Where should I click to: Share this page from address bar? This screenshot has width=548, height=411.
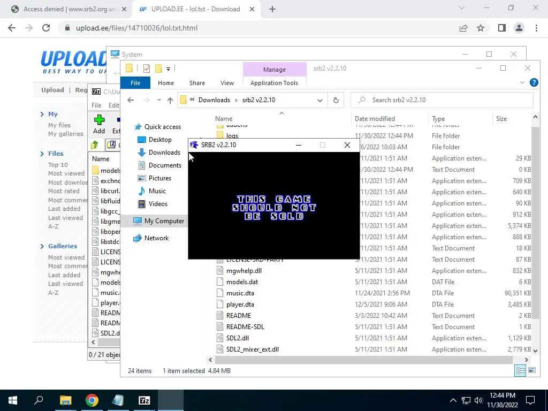[x=463, y=28]
